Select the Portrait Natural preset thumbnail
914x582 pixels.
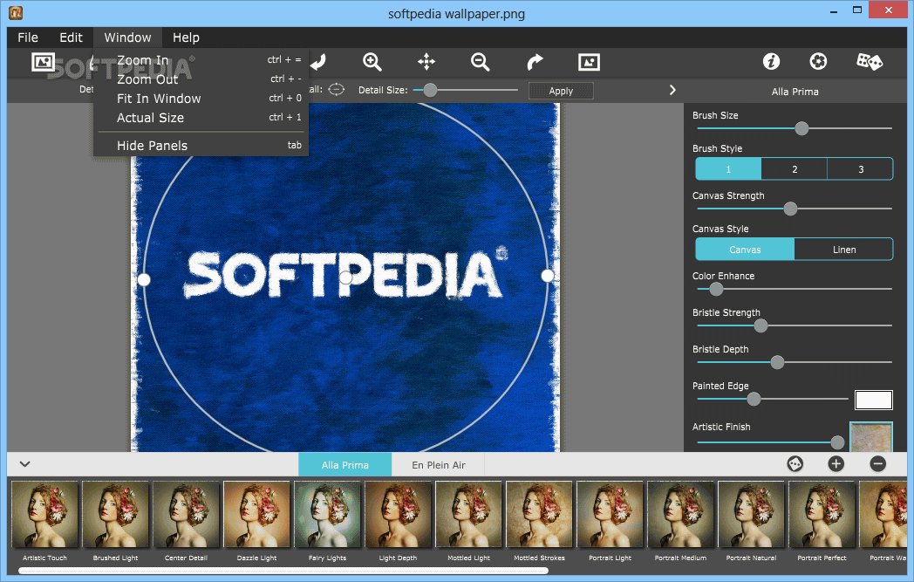click(x=751, y=515)
